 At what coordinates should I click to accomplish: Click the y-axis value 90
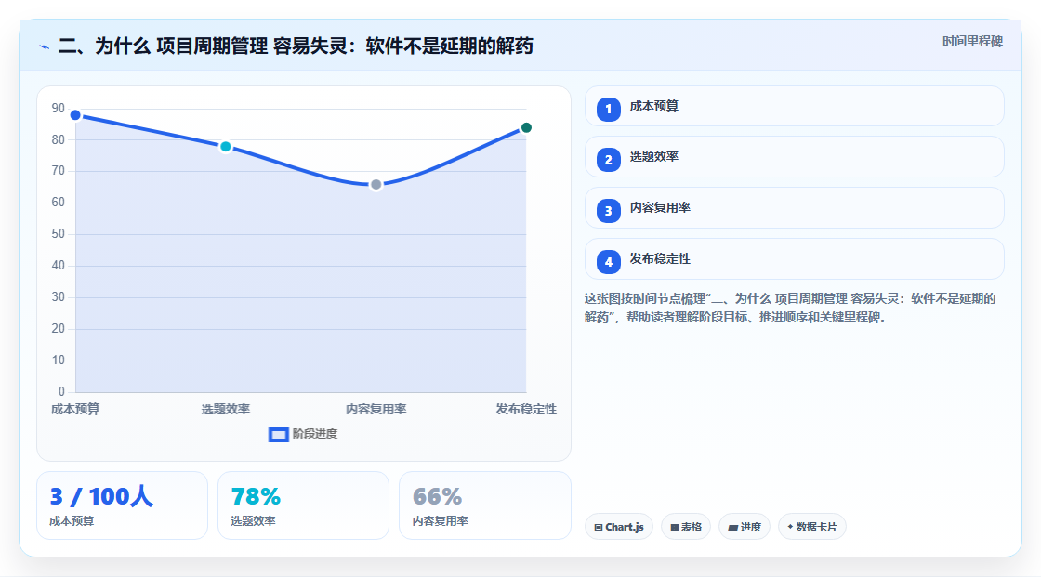[59, 108]
